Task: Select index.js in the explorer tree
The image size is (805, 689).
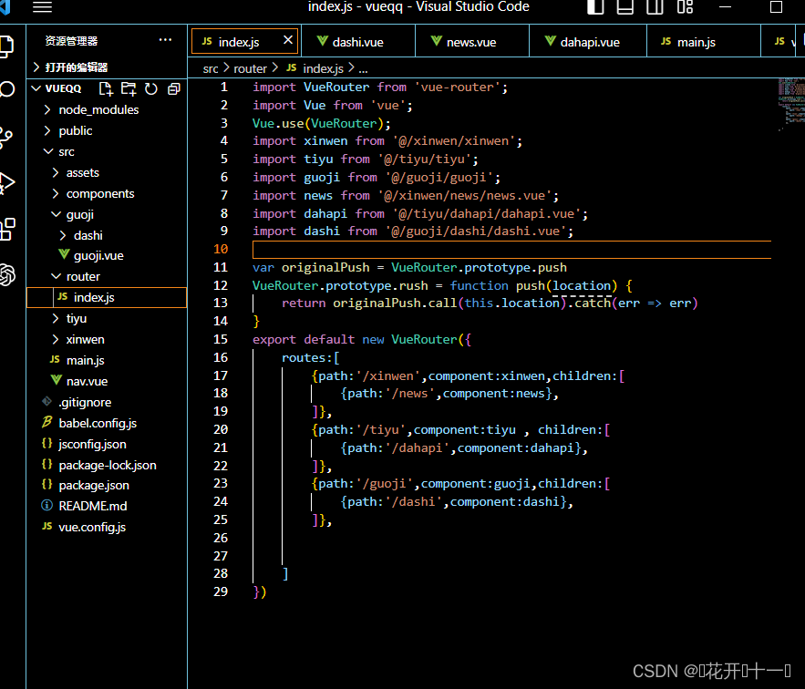Action: click(x=107, y=297)
